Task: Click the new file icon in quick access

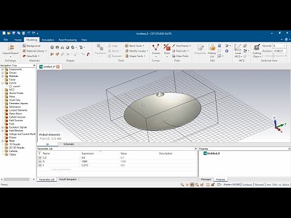Action: coord(4,33)
